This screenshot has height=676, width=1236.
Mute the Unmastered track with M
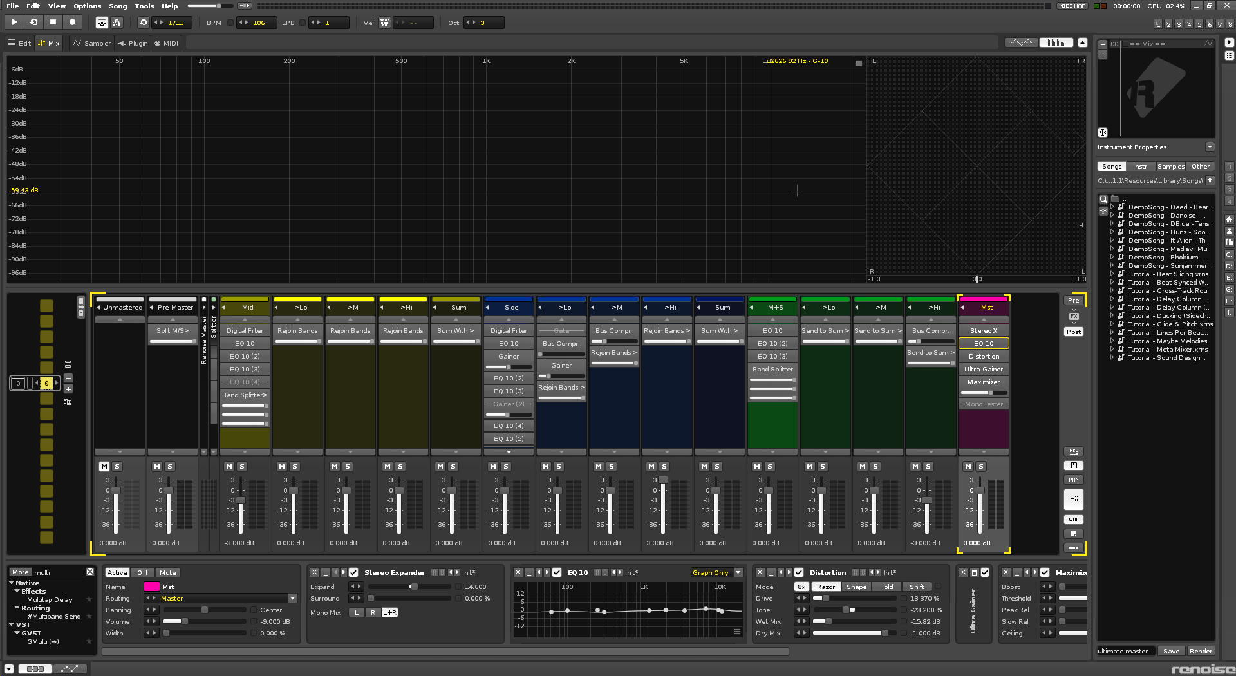click(x=104, y=466)
